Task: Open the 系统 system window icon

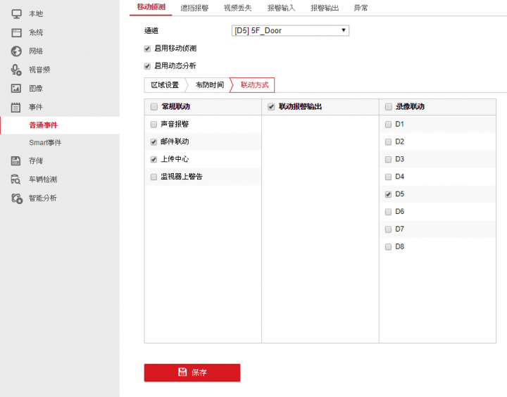Action: pos(16,32)
